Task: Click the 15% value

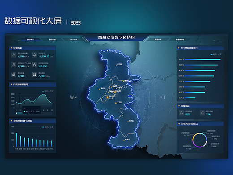Action: click(x=208, y=114)
